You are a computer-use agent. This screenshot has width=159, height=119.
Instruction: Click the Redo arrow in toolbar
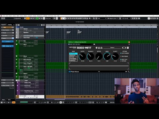coord(4,19)
